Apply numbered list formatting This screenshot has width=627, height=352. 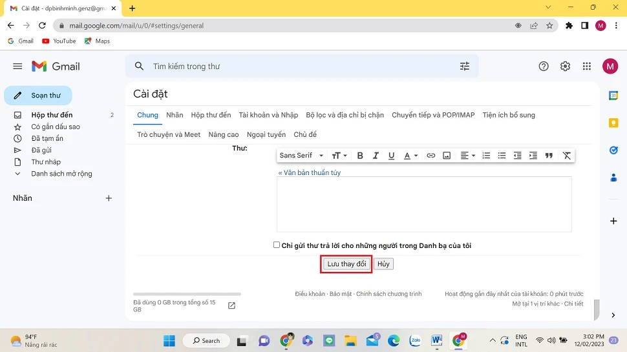pos(486,156)
